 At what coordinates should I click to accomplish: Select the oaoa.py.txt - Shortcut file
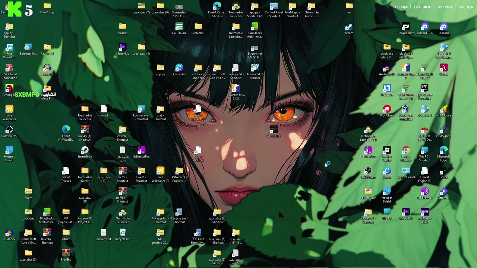[236, 71]
